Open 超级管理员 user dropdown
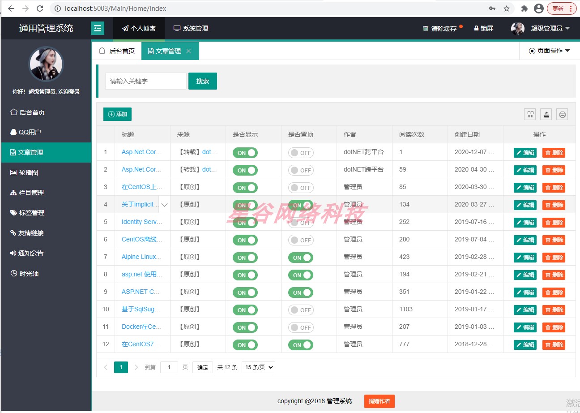Image resolution: width=580 pixels, height=413 pixels. [x=550, y=28]
